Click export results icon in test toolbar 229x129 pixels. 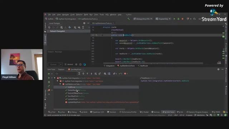click(99, 73)
